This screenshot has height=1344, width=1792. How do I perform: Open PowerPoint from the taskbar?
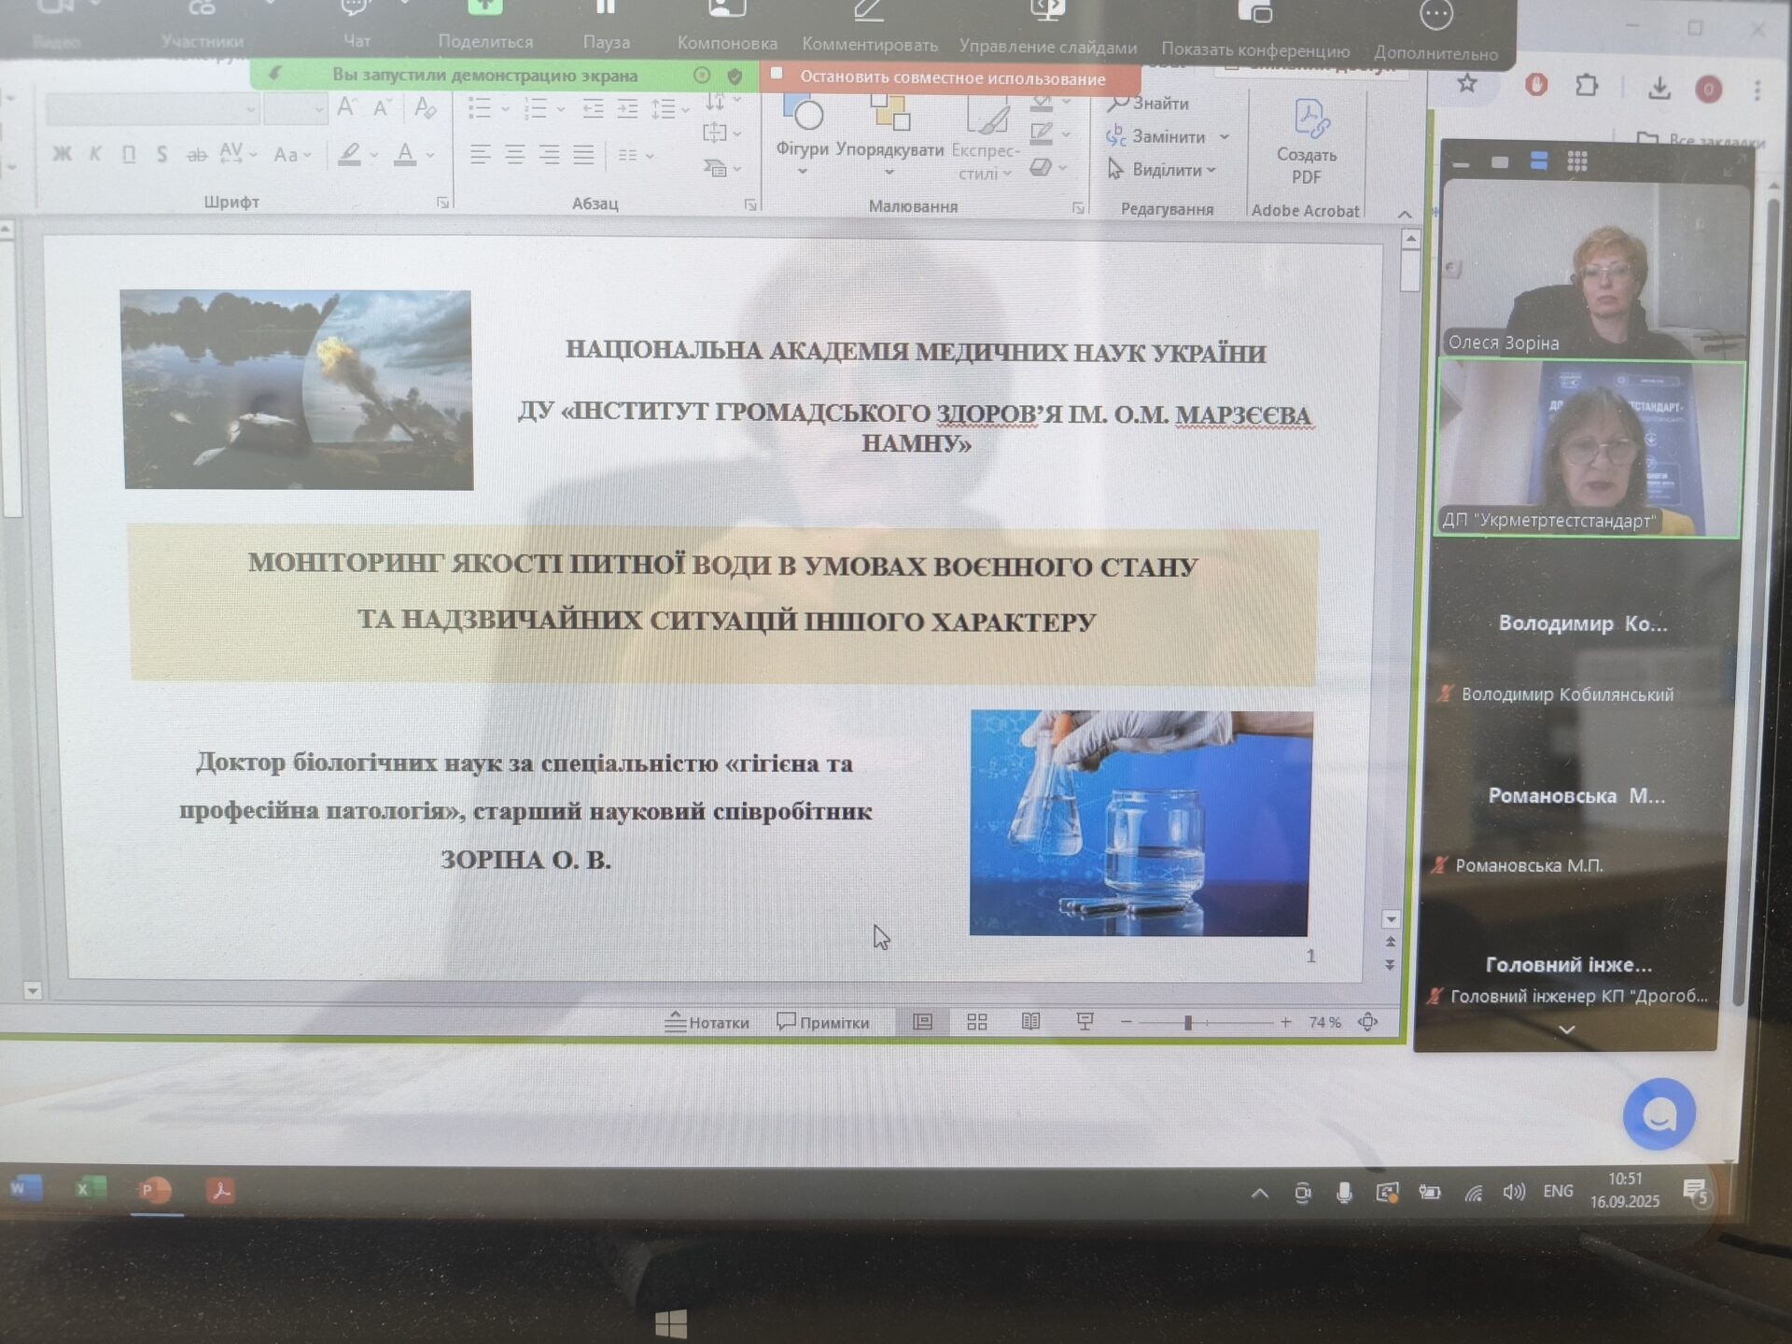pyautogui.click(x=154, y=1190)
